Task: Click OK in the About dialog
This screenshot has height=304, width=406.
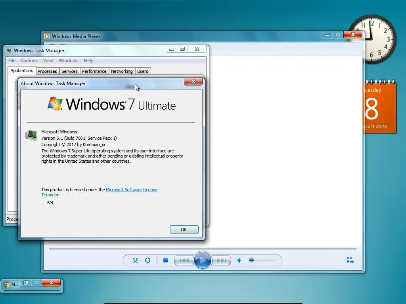Action: (x=184, y=230)
